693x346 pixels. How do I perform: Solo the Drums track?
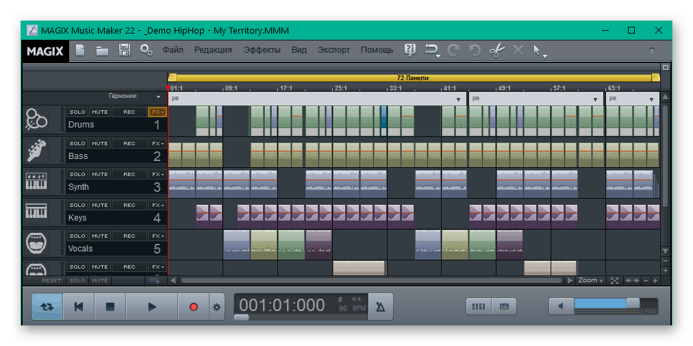pos(77,112)
